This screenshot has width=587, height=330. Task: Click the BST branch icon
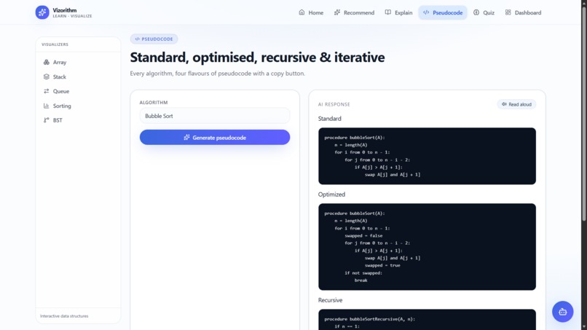point(47,120)
